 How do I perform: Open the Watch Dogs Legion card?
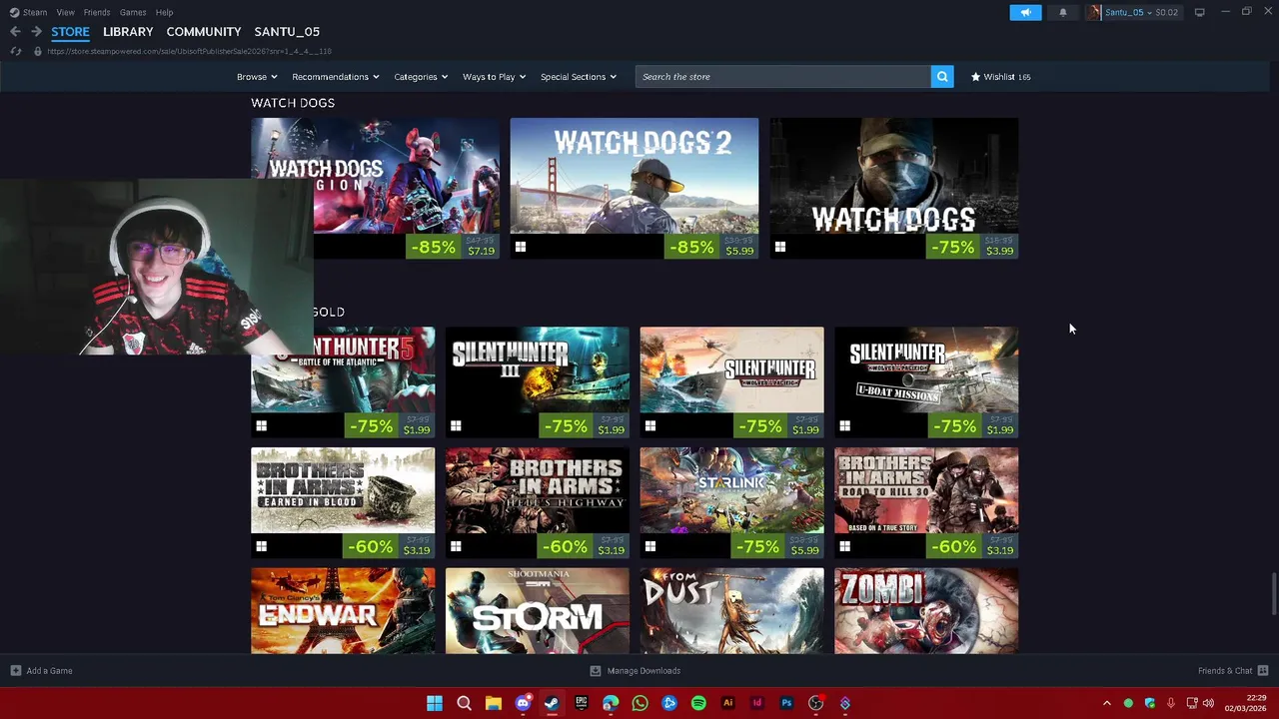pos(408,189)
